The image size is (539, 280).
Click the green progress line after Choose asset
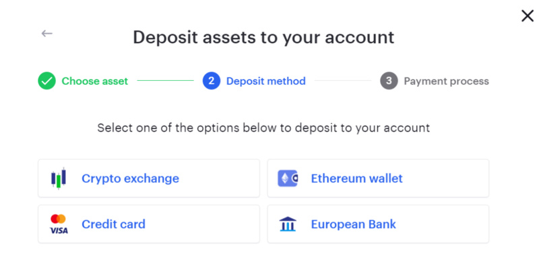[165, 81]
